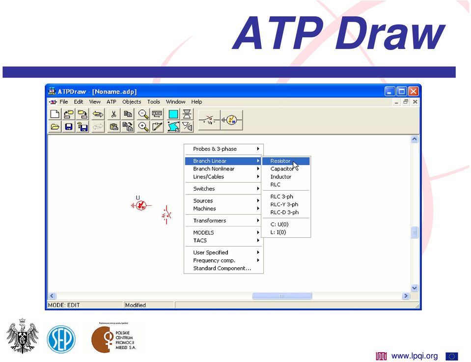The width and height of the screenshot is (471, 362).
Task: Expand the Switches submenu
Action: (x=224, y=189)
